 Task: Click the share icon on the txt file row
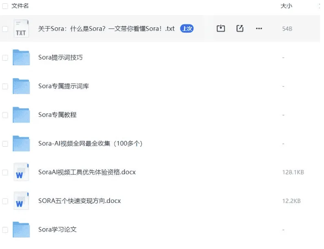240,29
